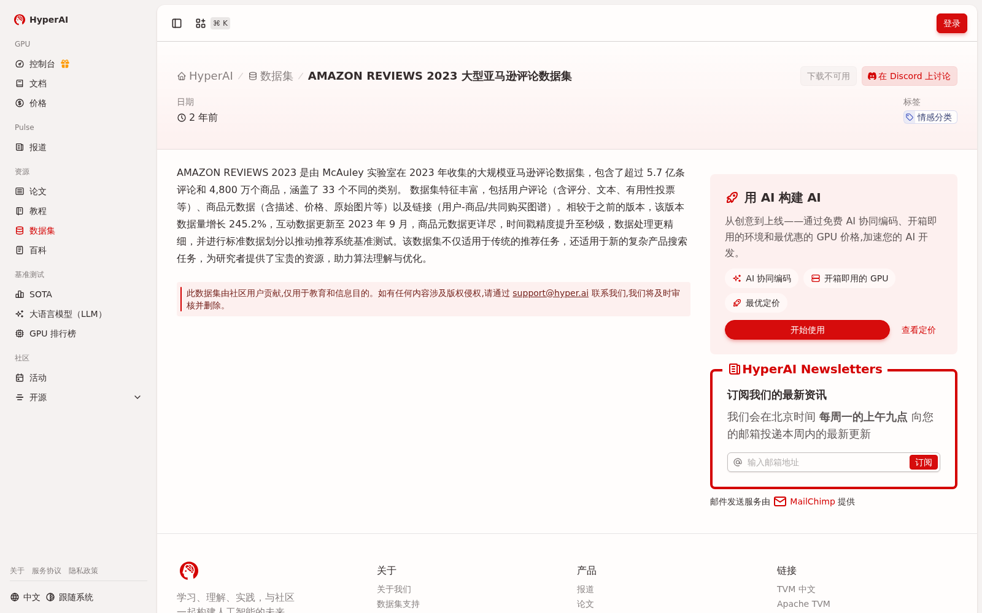Click the 情感分类 tag

pyautogui.click(x=930, y=117)
